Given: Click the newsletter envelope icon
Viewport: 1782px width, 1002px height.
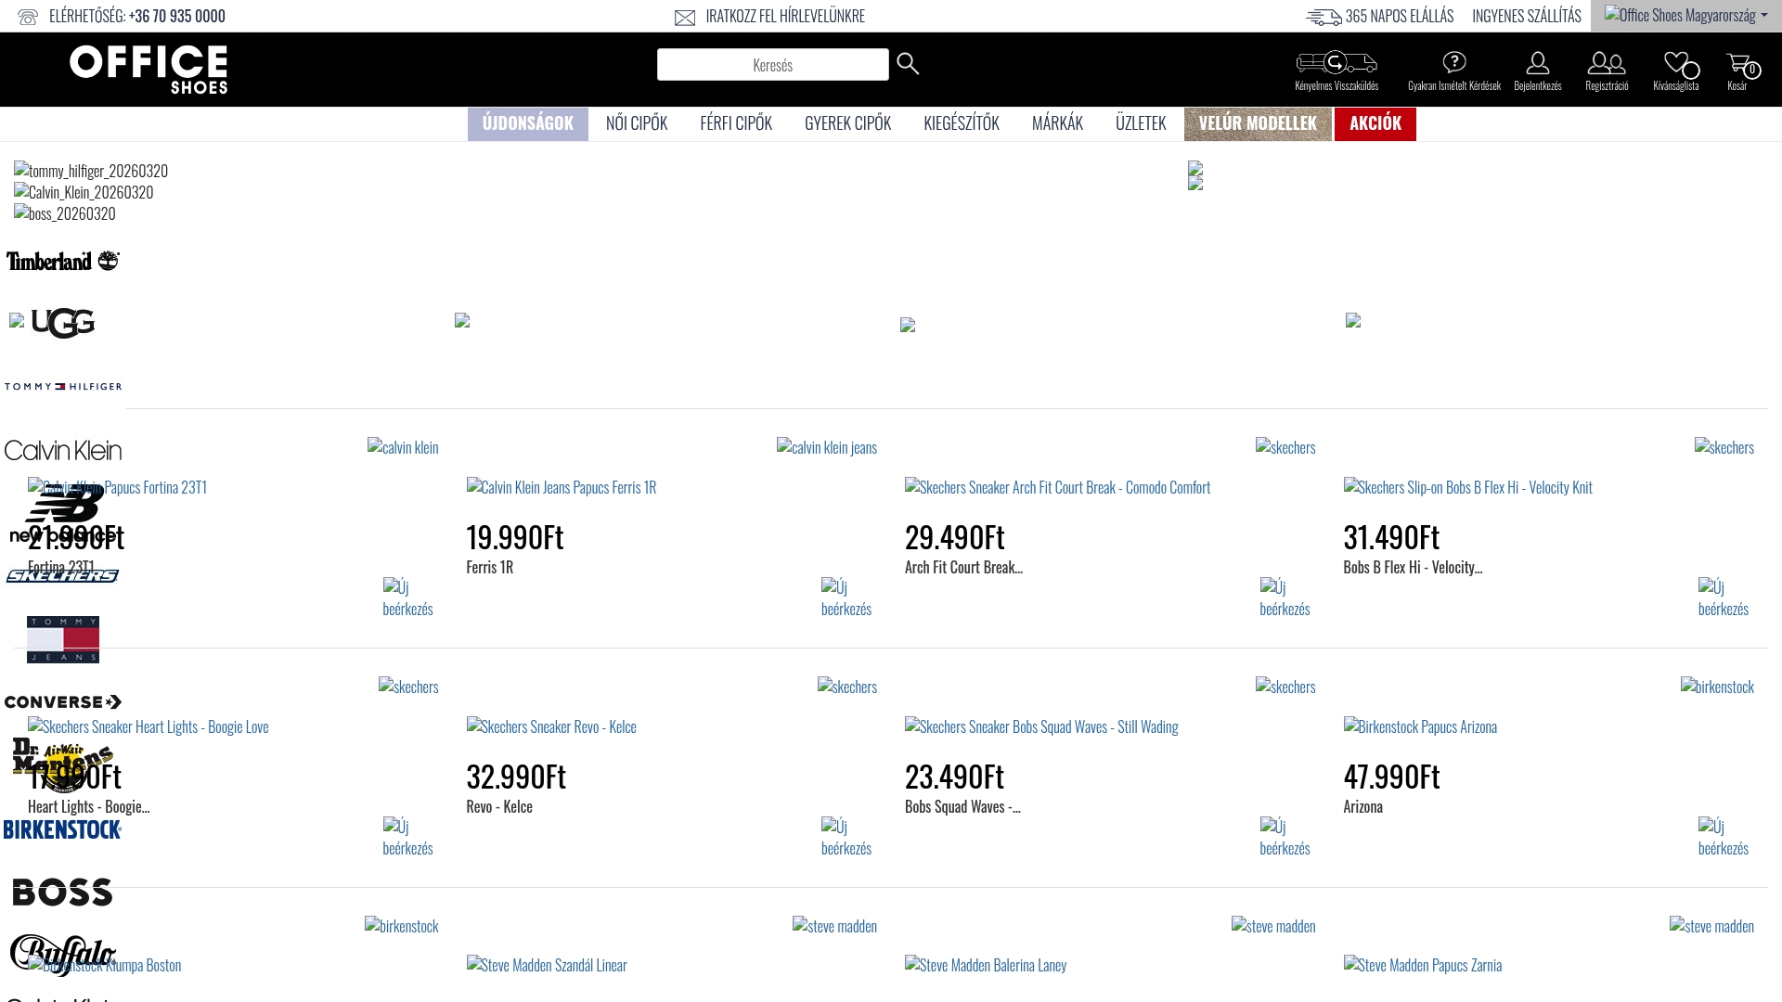Looking at the screenshot, I should point(685,18).
